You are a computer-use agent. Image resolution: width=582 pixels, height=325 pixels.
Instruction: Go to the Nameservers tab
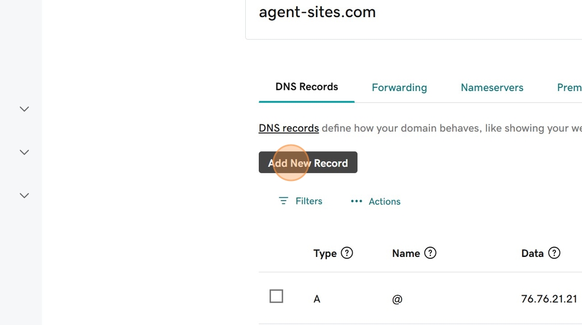click(492, 88)
